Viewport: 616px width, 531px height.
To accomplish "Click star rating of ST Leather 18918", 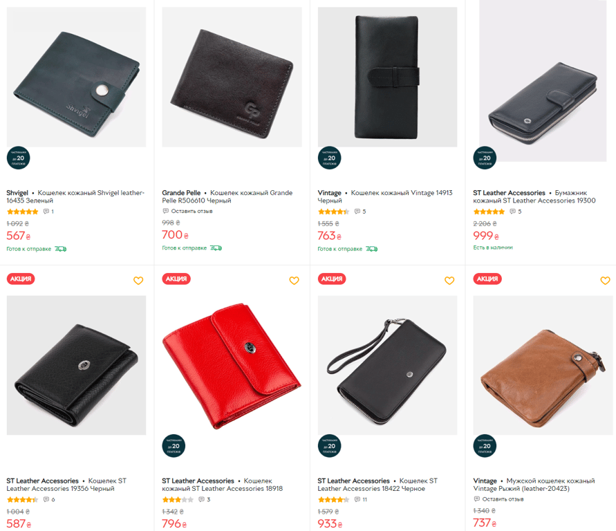I will 177,499.
